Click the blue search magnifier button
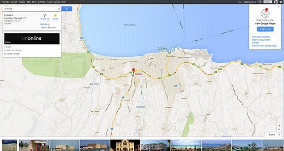284x151 pixels. point(67,9)
